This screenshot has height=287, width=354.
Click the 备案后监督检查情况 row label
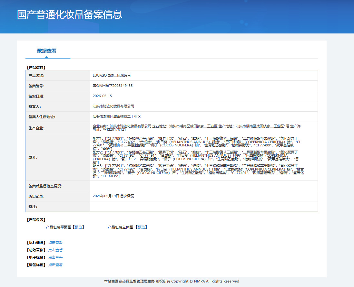(45, 186)
